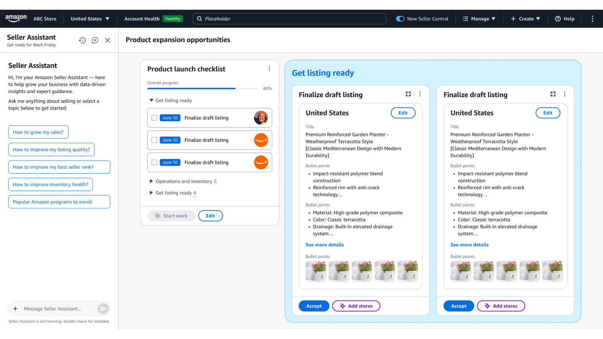Accept the left draft listing
Screen dimensions: 603x339
(x=314, y=306)
